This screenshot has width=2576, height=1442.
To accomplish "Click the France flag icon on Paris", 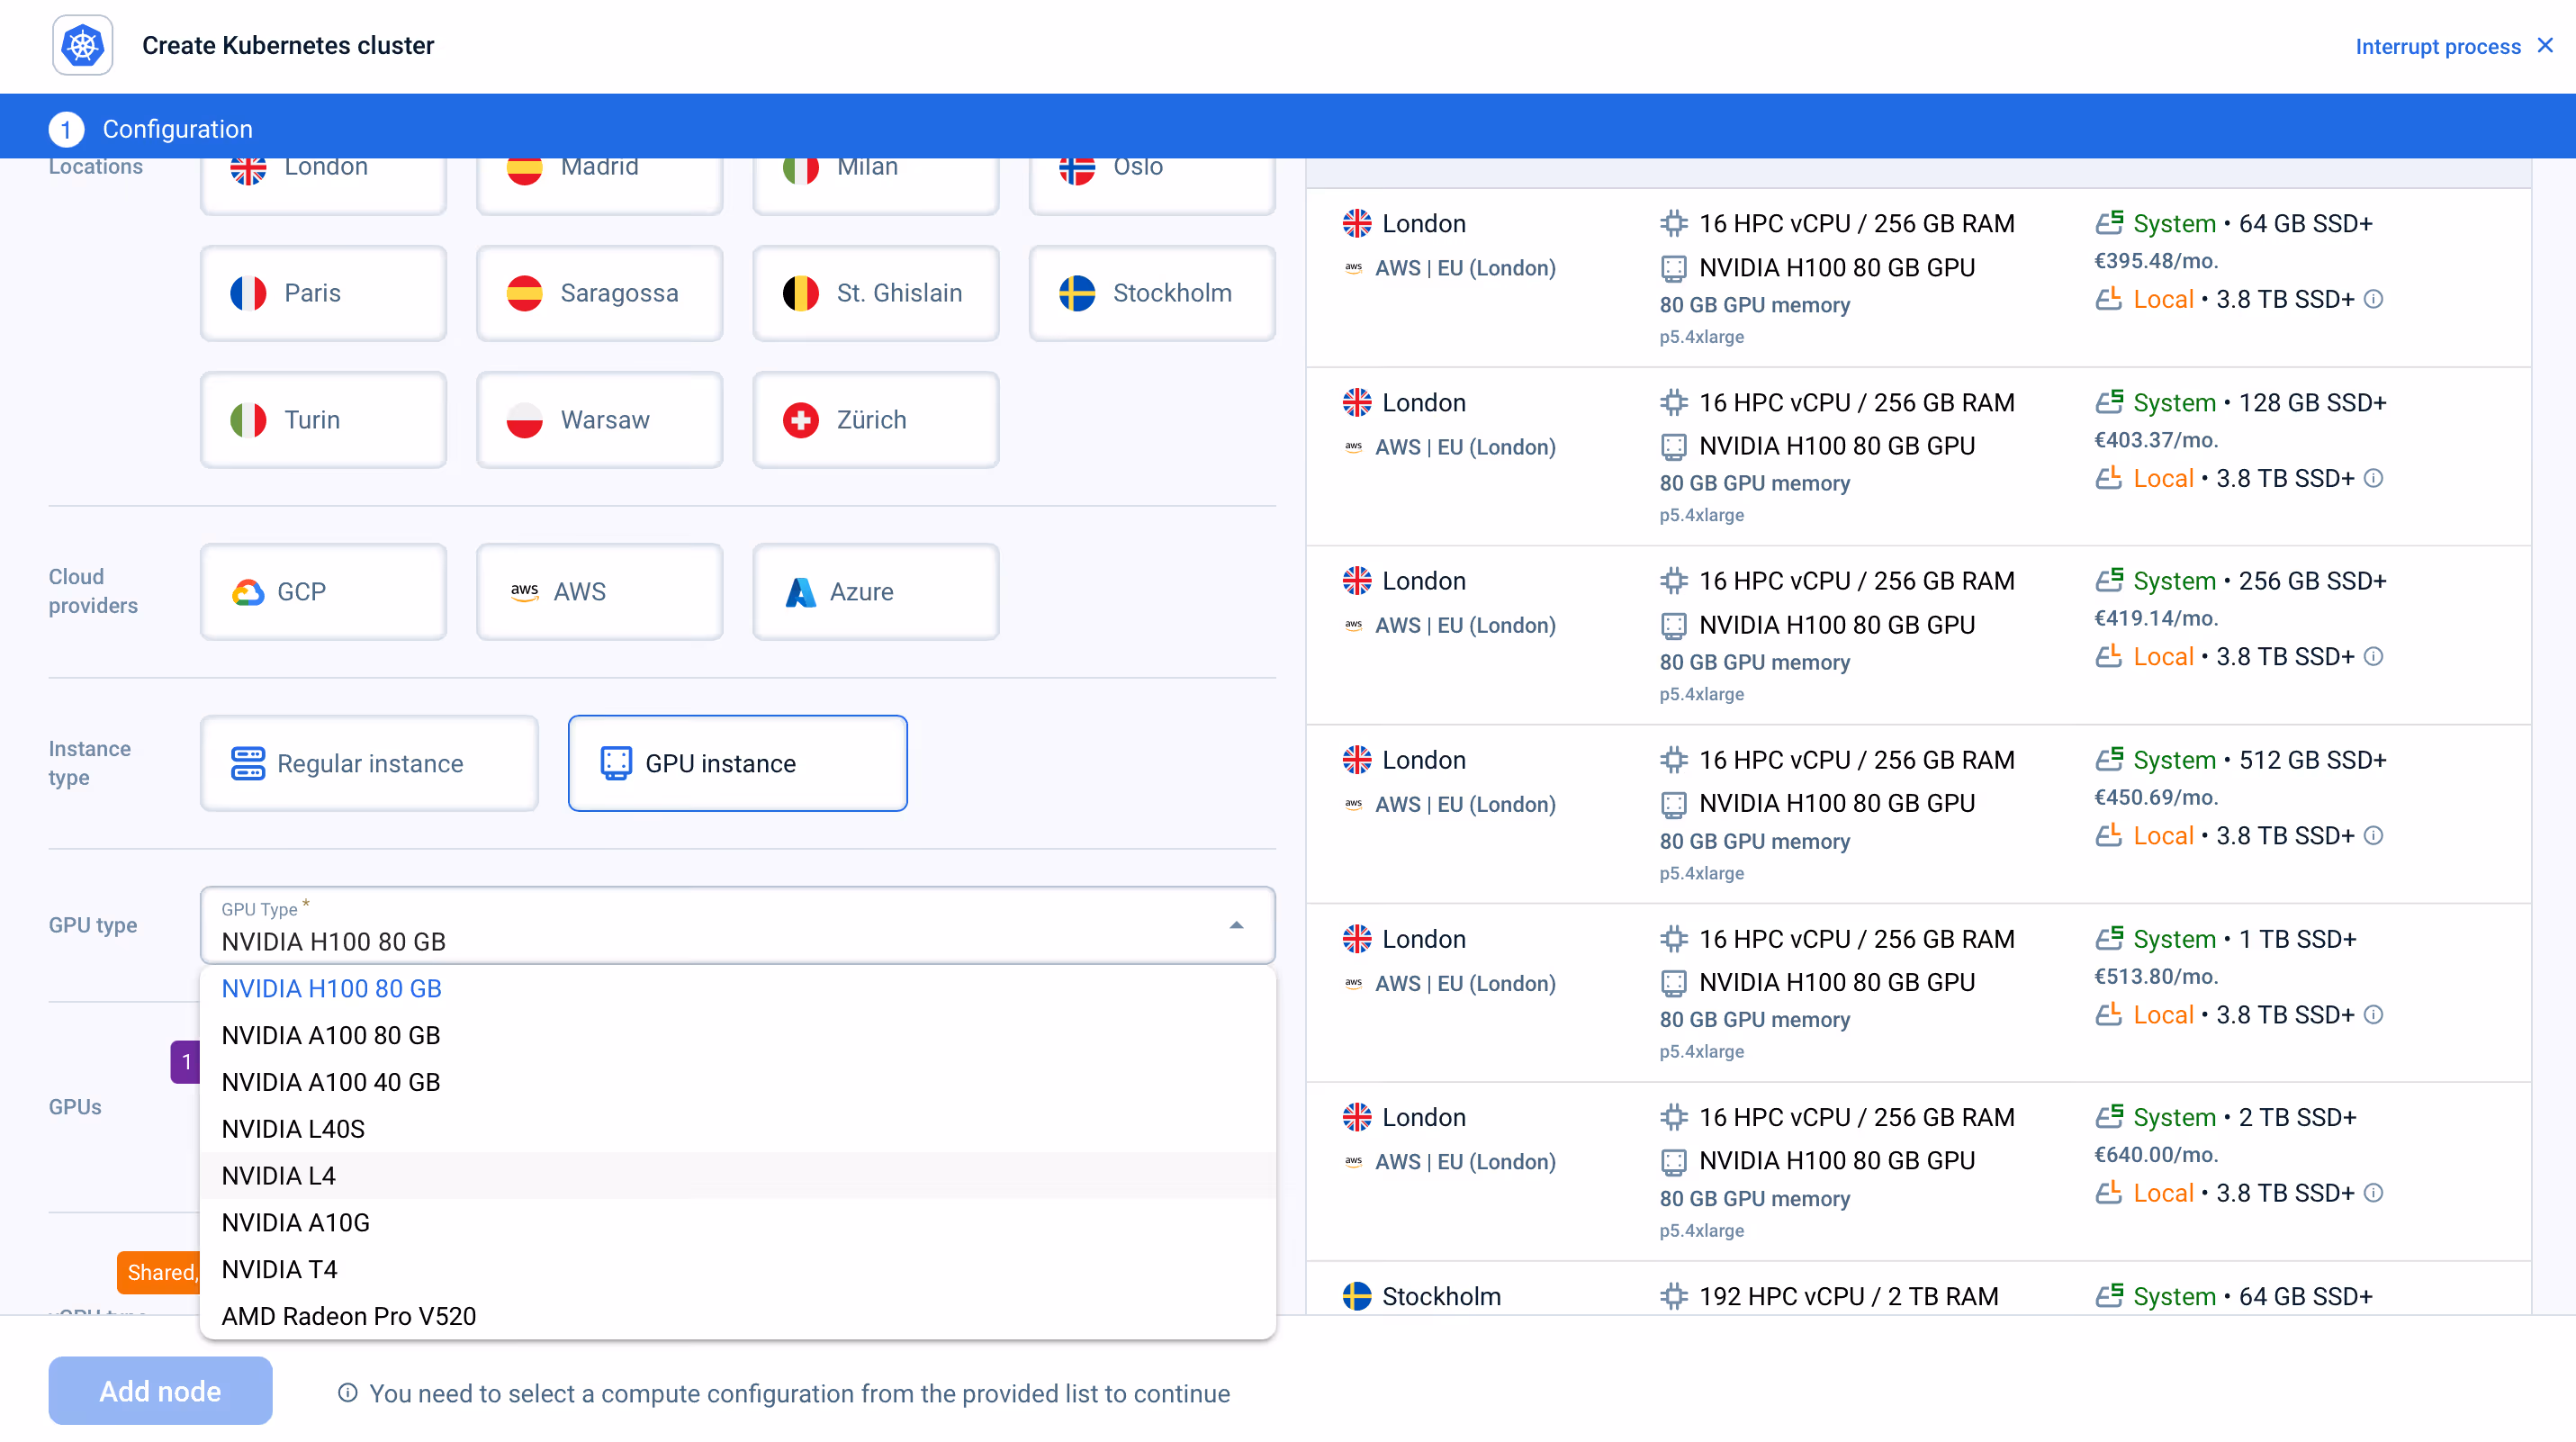I will pyautogui.click(x=248, y=293).
